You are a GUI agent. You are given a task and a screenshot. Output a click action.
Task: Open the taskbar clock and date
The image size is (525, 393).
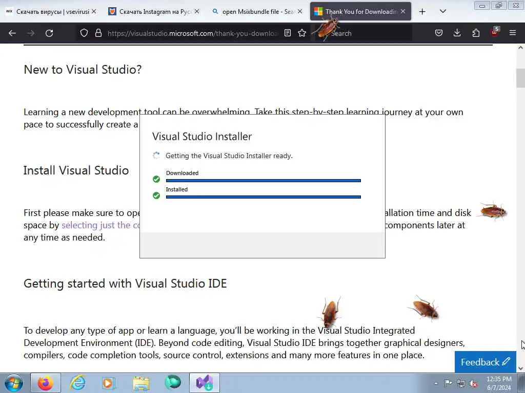pyautogui.click(x=499, y=383)
